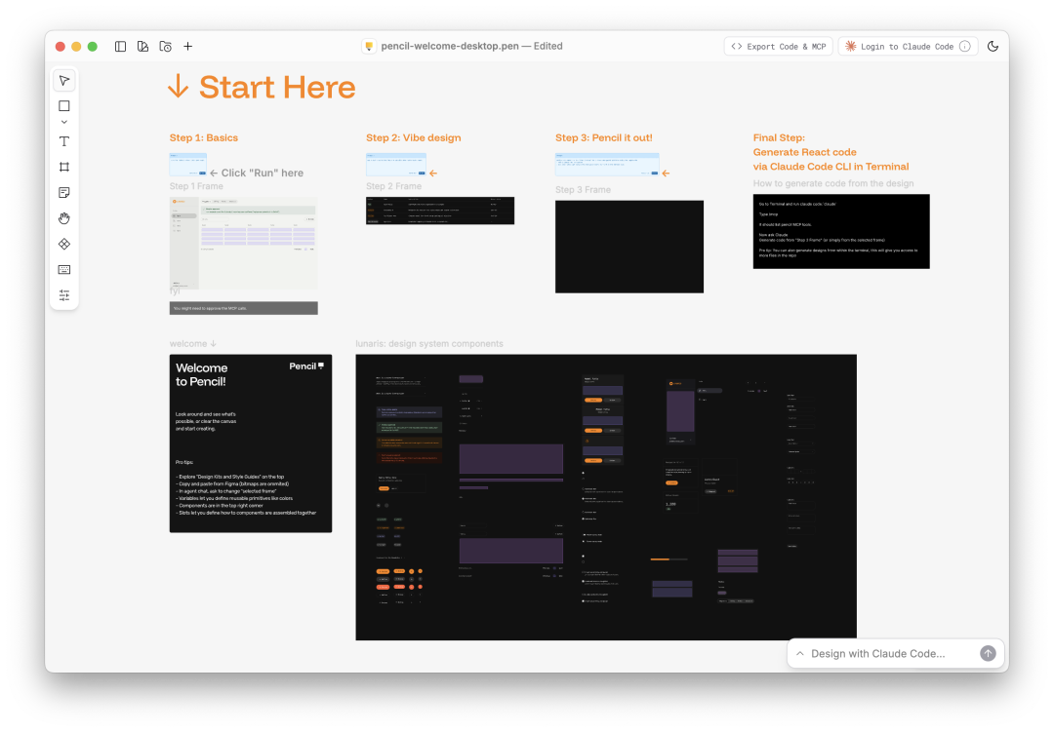Toggle the left sidebar panel
The height and width of the screenshot is (732, 1054).
pyautogui.click(x=120, y=46)
